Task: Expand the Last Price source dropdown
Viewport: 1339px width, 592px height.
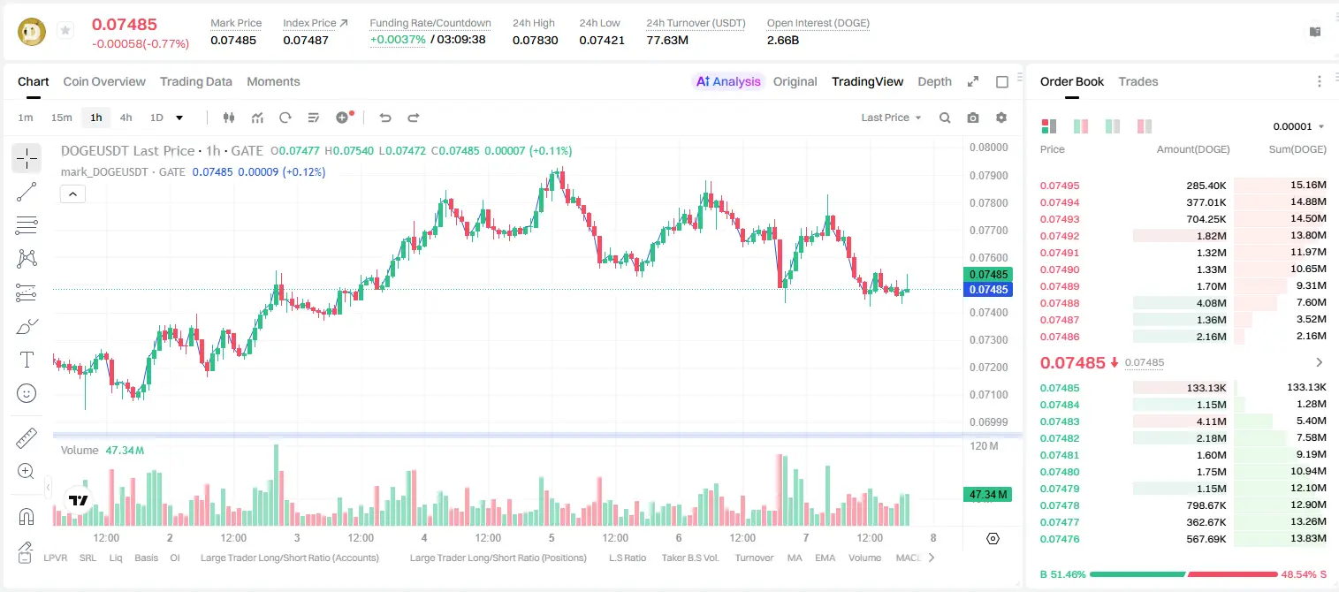Action: click(x=892, y=118)
